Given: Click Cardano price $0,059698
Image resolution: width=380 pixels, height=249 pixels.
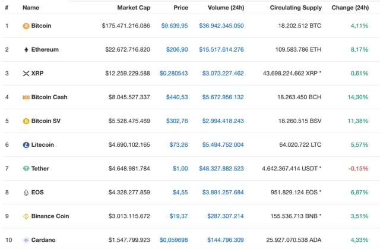Looking at the screenshot, I should point(173,239).
